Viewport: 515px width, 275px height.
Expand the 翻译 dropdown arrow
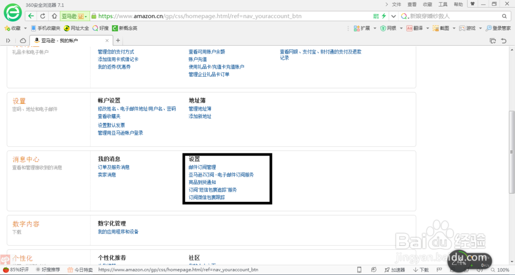pyautogui.click(x=427, y=29)
